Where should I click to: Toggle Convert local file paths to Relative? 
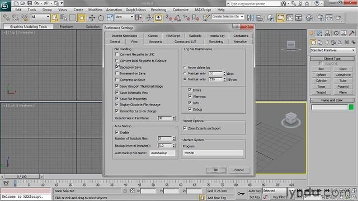pyautogui.click(x=117, y=61)
